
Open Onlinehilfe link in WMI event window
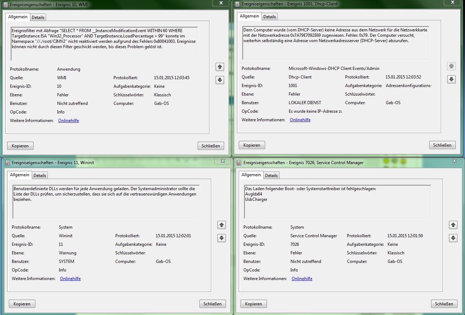(69, 121)
